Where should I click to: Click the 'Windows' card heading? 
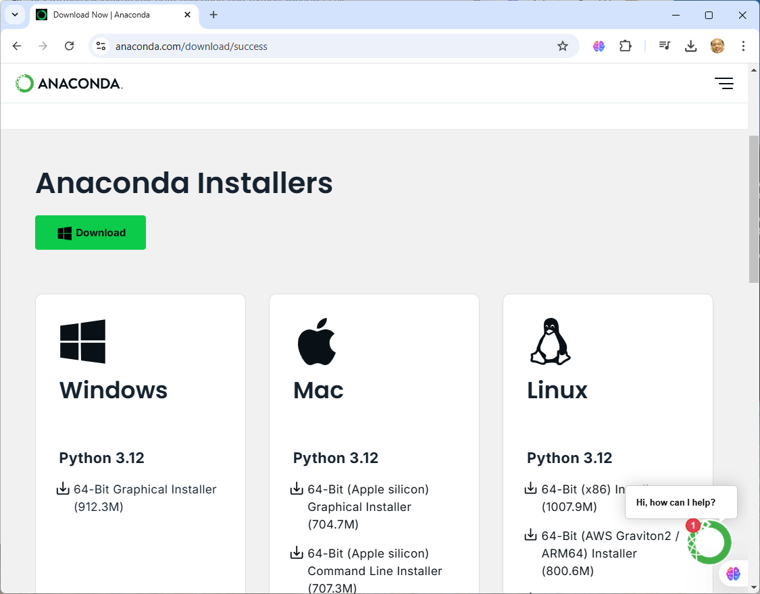tap(113, 390)
